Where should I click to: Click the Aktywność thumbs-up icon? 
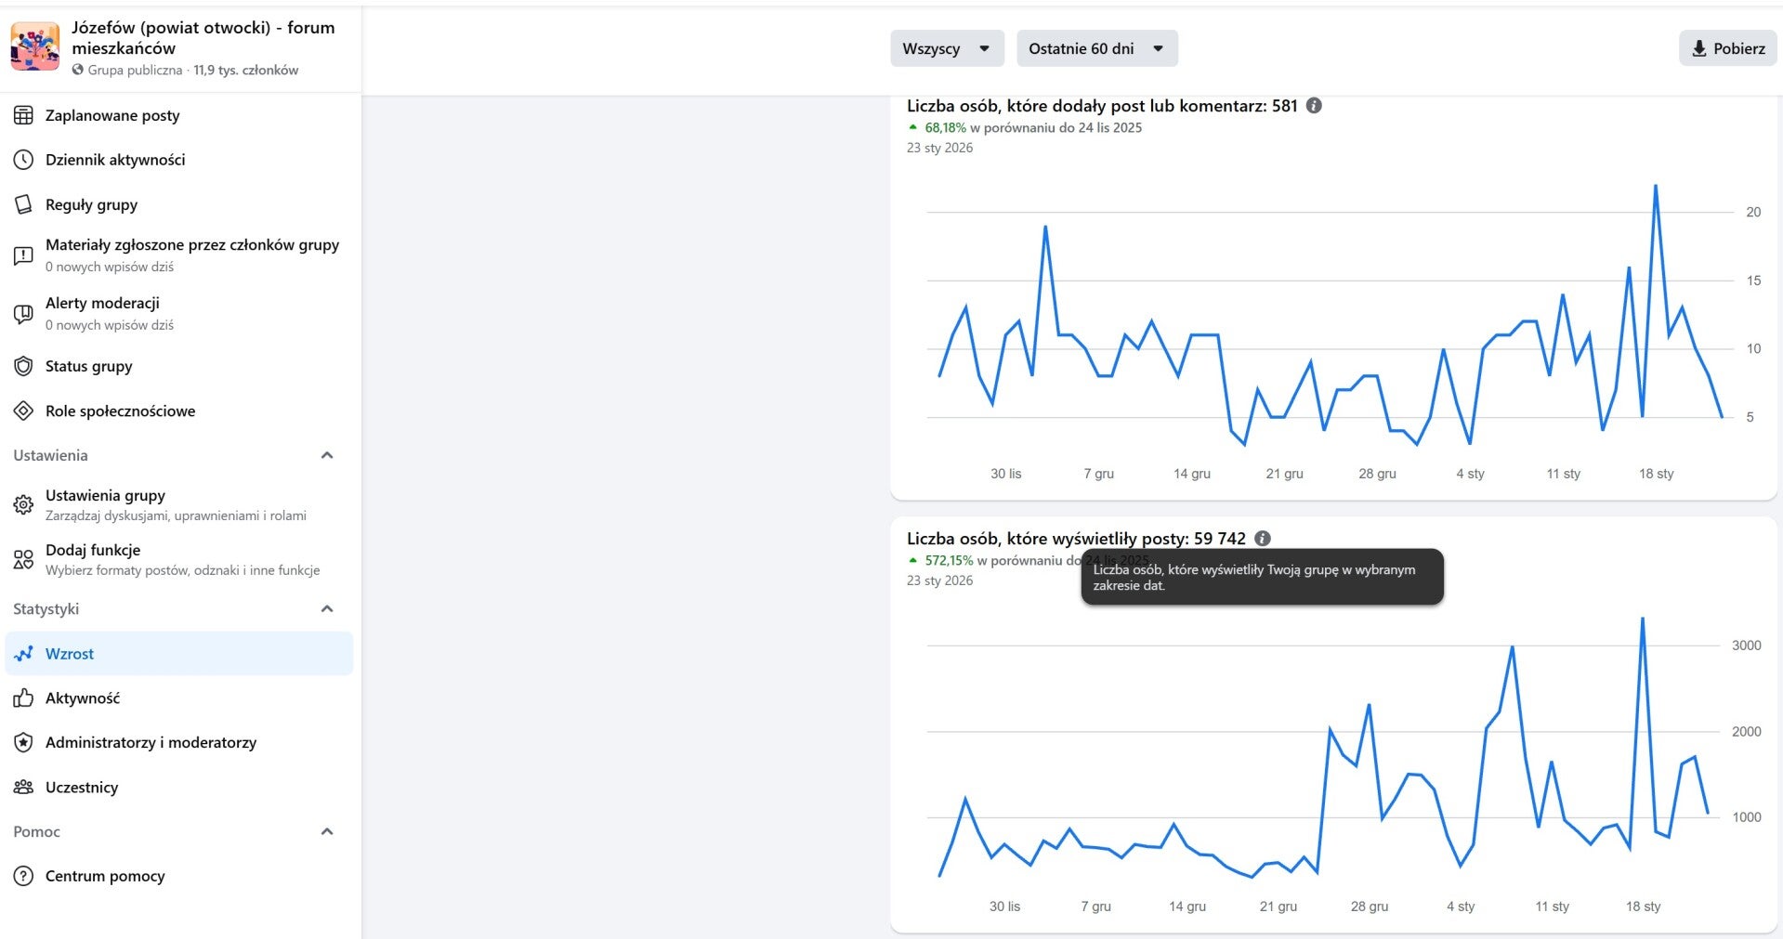click(23, 698)
